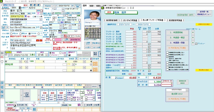This screenshot has height=112, width=214.
Task: Click the 未収伝票一覧 button
Action: pos(22,105)
